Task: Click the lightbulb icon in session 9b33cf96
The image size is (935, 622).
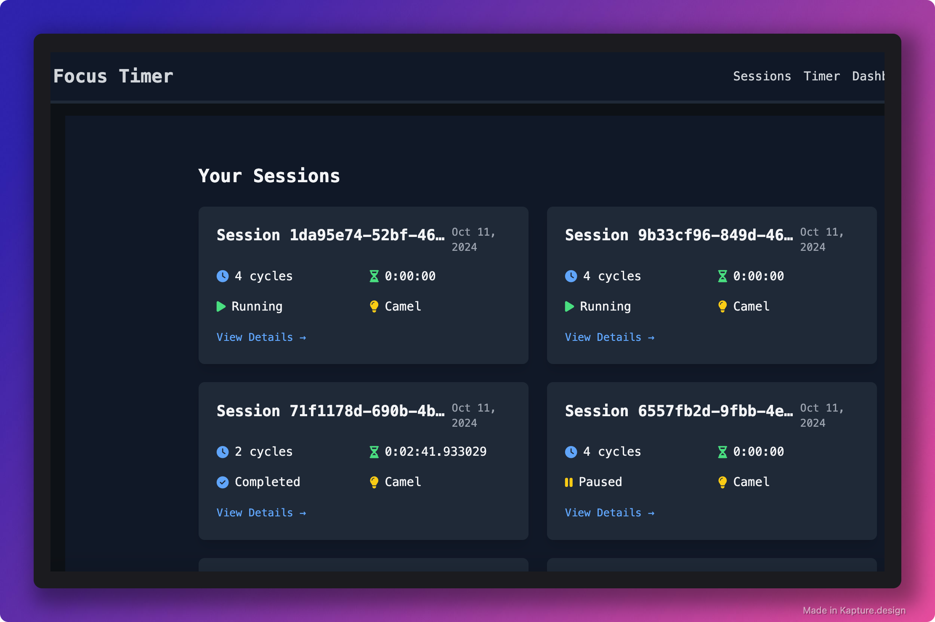Action: tap(722, 306)
